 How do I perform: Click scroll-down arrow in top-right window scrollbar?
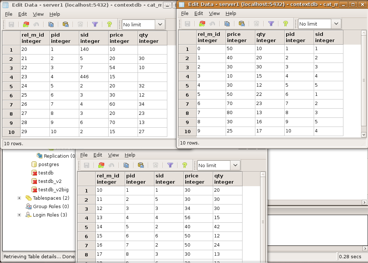click(364, 135)
